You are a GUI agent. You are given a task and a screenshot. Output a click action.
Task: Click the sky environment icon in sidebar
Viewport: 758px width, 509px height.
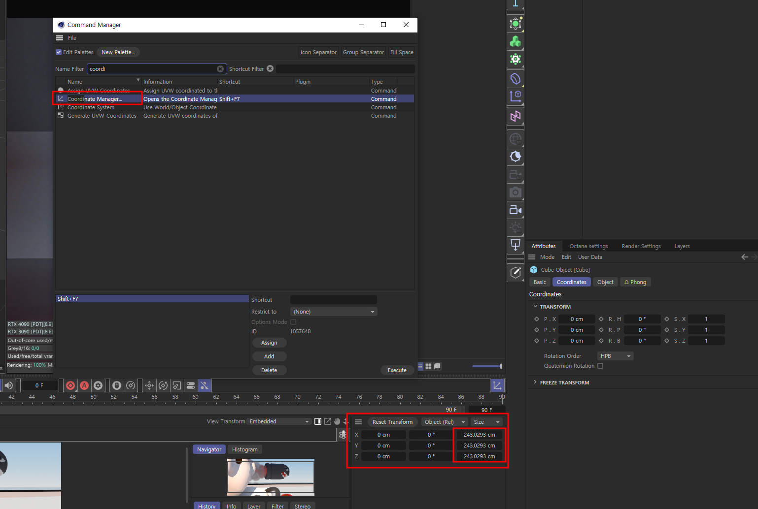pyautogui.click(x=516, y=139)
